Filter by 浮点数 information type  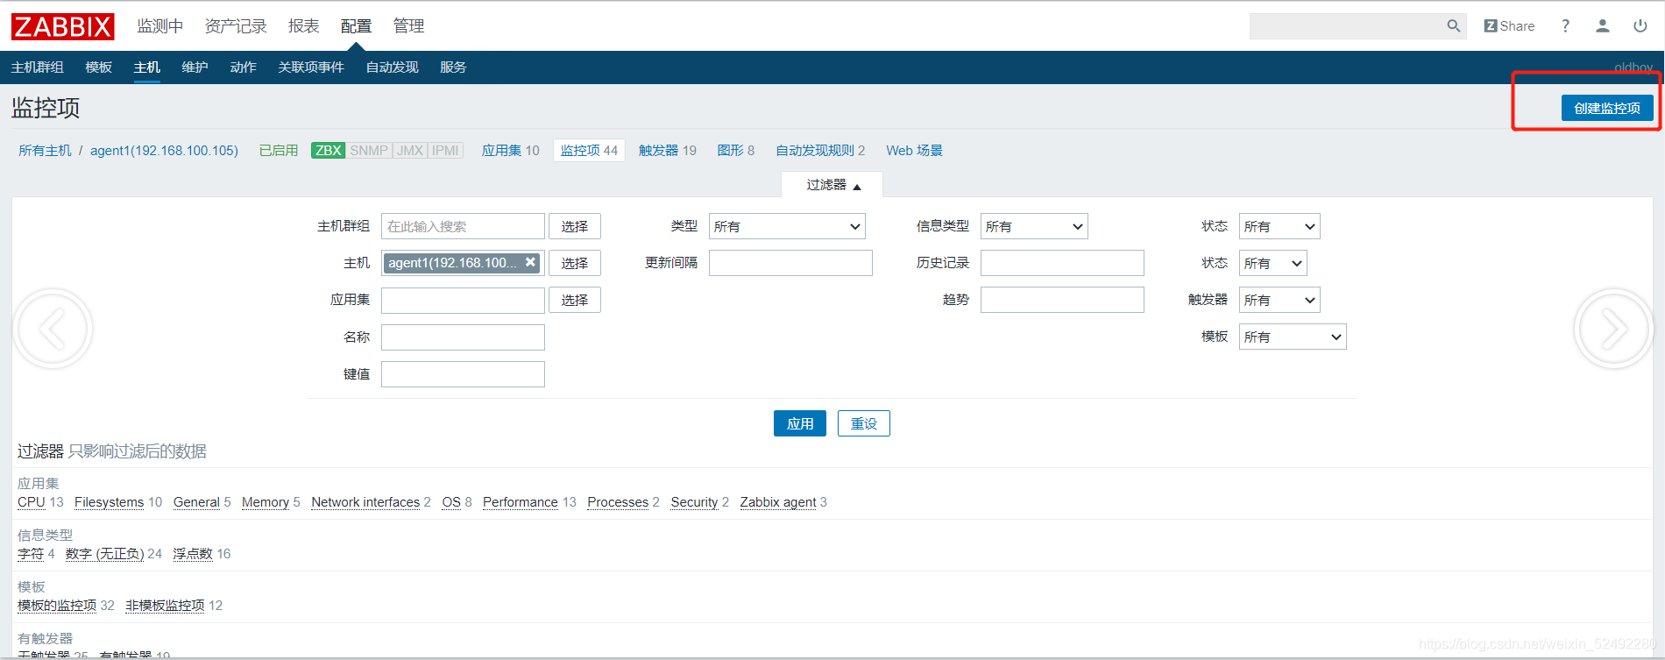[193, 554]
